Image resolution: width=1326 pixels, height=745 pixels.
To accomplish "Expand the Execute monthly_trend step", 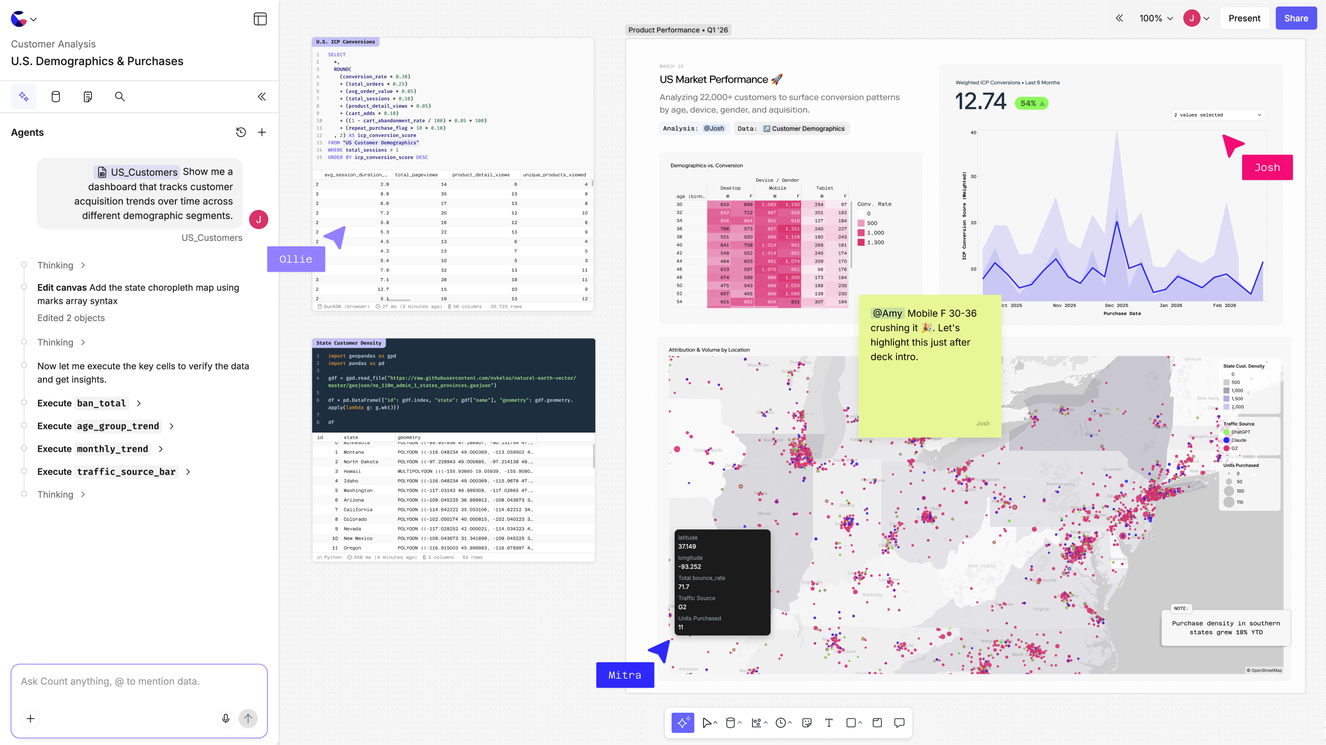I will tap(161, 449).
